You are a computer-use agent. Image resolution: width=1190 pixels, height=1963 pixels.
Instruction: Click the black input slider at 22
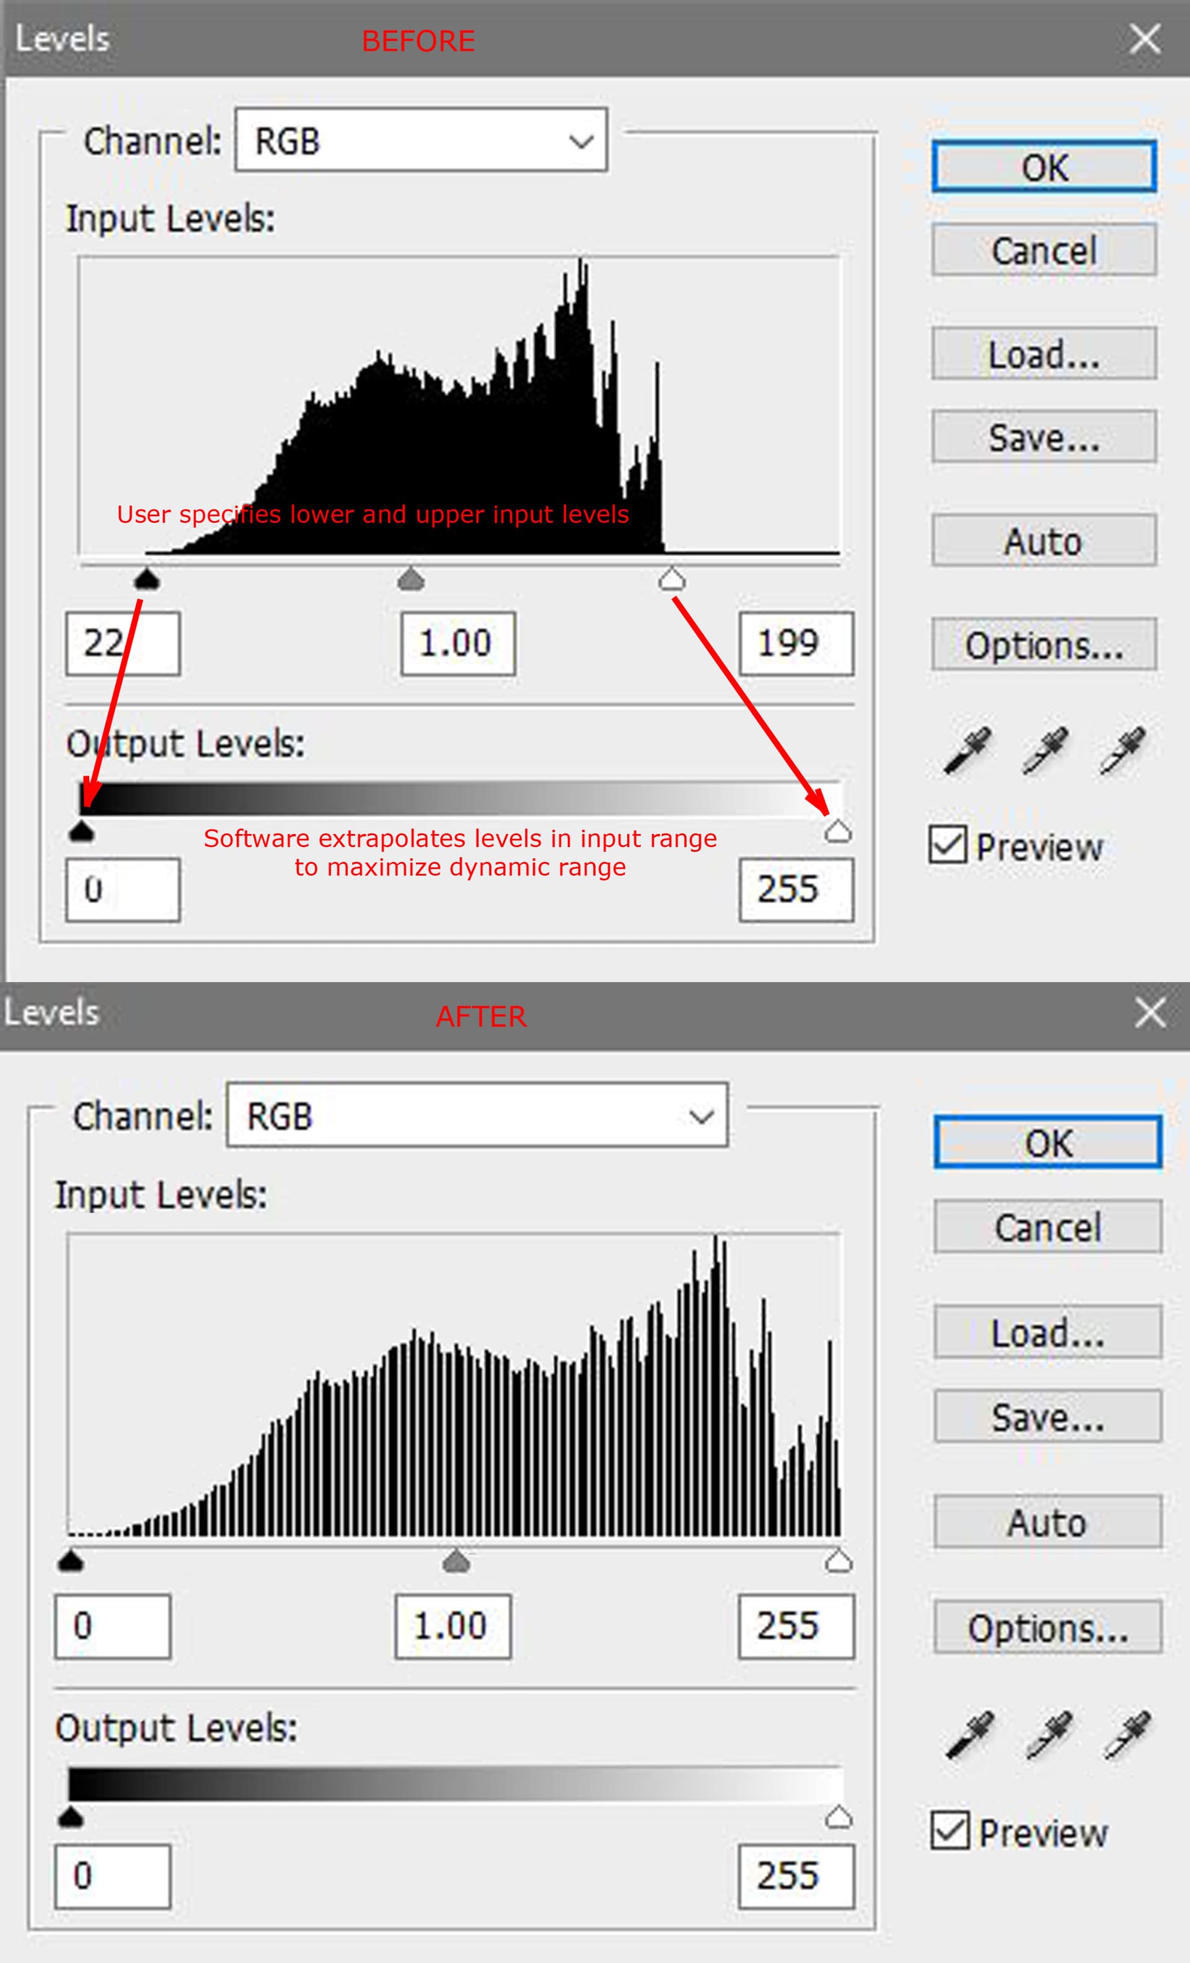click(147, 580)
